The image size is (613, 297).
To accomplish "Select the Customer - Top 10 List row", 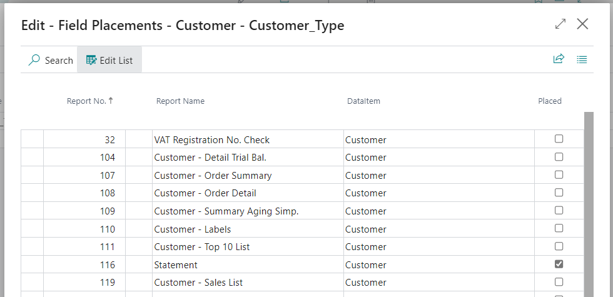I will (302, 246).
